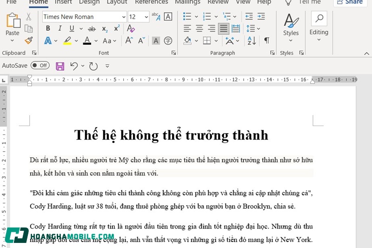Open Customize Quick Access Toolbar menu
The image size is (372, 248).
tap(107, 66)
